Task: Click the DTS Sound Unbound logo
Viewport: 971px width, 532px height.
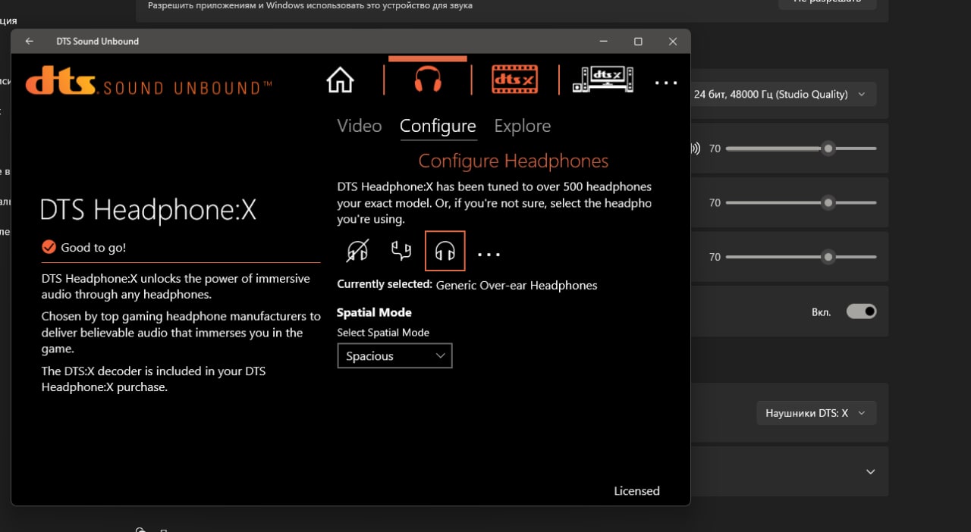Action: [x=149, y=82]
